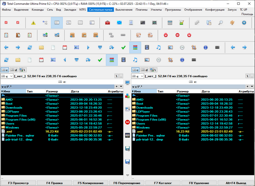Viewport: 255px width, 186px height.
Task: Click the Alt+F4 Выход button
Action: click(x=236, y=183)
